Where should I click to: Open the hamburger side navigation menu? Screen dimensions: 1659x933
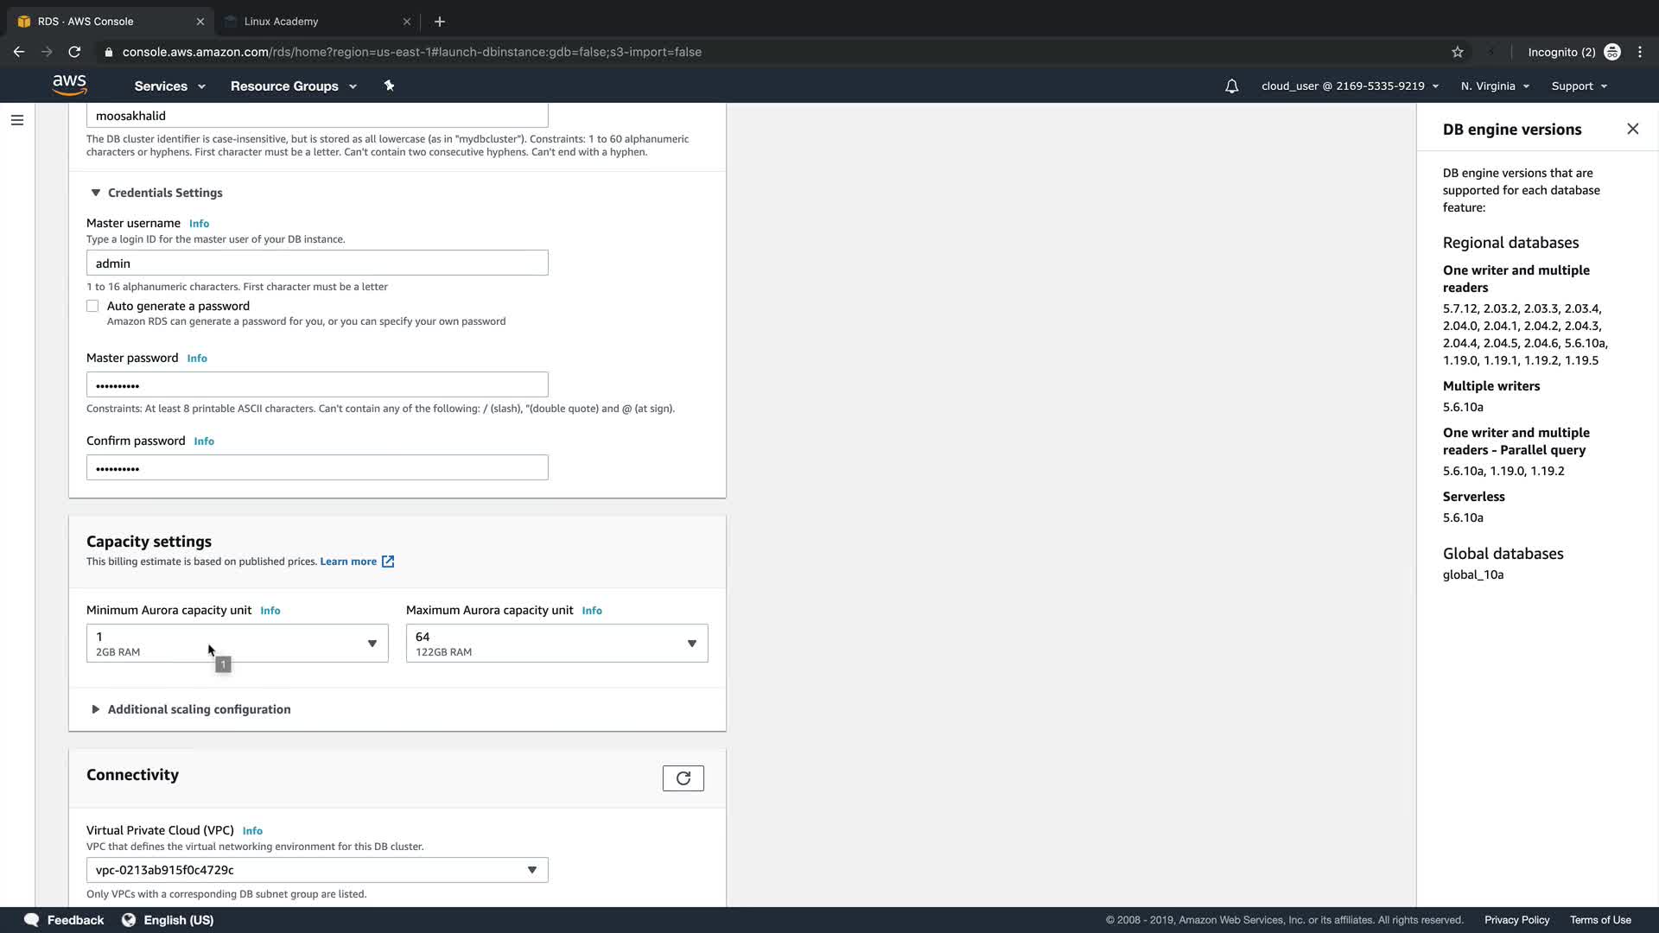(x=17, y=120)
